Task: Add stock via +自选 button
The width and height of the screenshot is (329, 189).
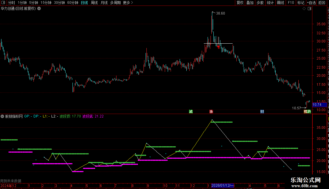Action: click(311, 3)
